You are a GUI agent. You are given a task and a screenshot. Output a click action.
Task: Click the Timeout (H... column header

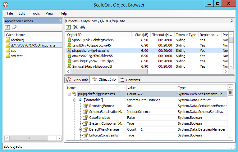pyautogui.click(x=162, y=35)
